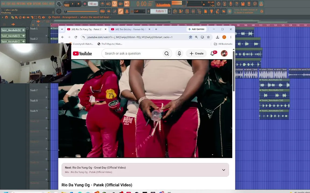Open the FILE menu in FL Studio
Image resolution: width=310 pixels, height=193 pixels.
3,4
